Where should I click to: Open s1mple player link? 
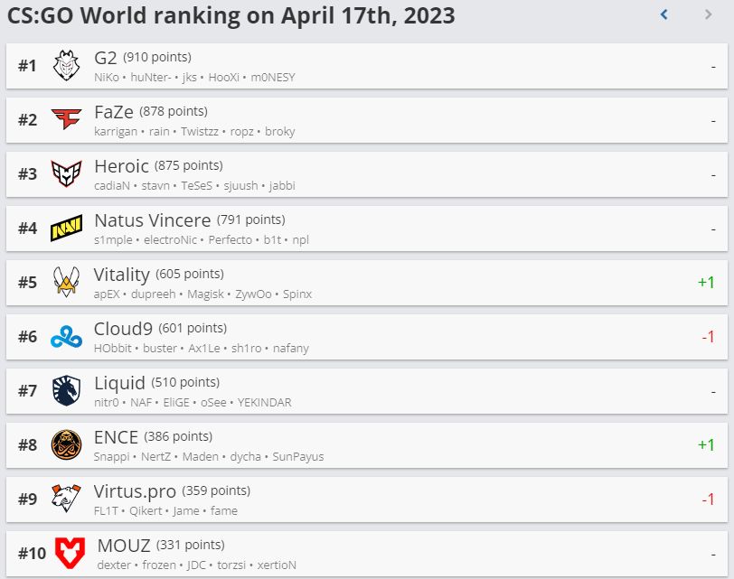click(x=113, y=240)
